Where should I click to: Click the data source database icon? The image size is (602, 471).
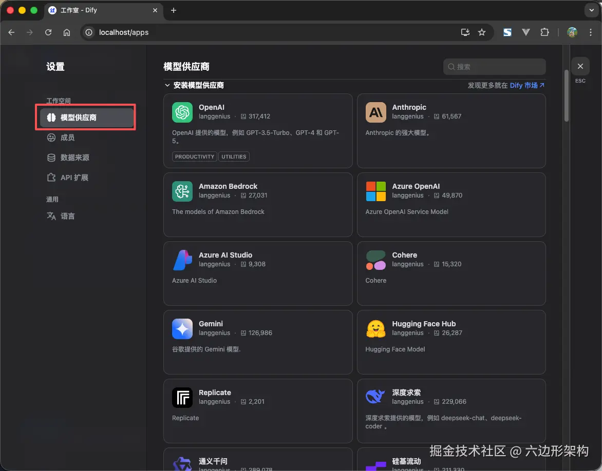tap(51, 158)
